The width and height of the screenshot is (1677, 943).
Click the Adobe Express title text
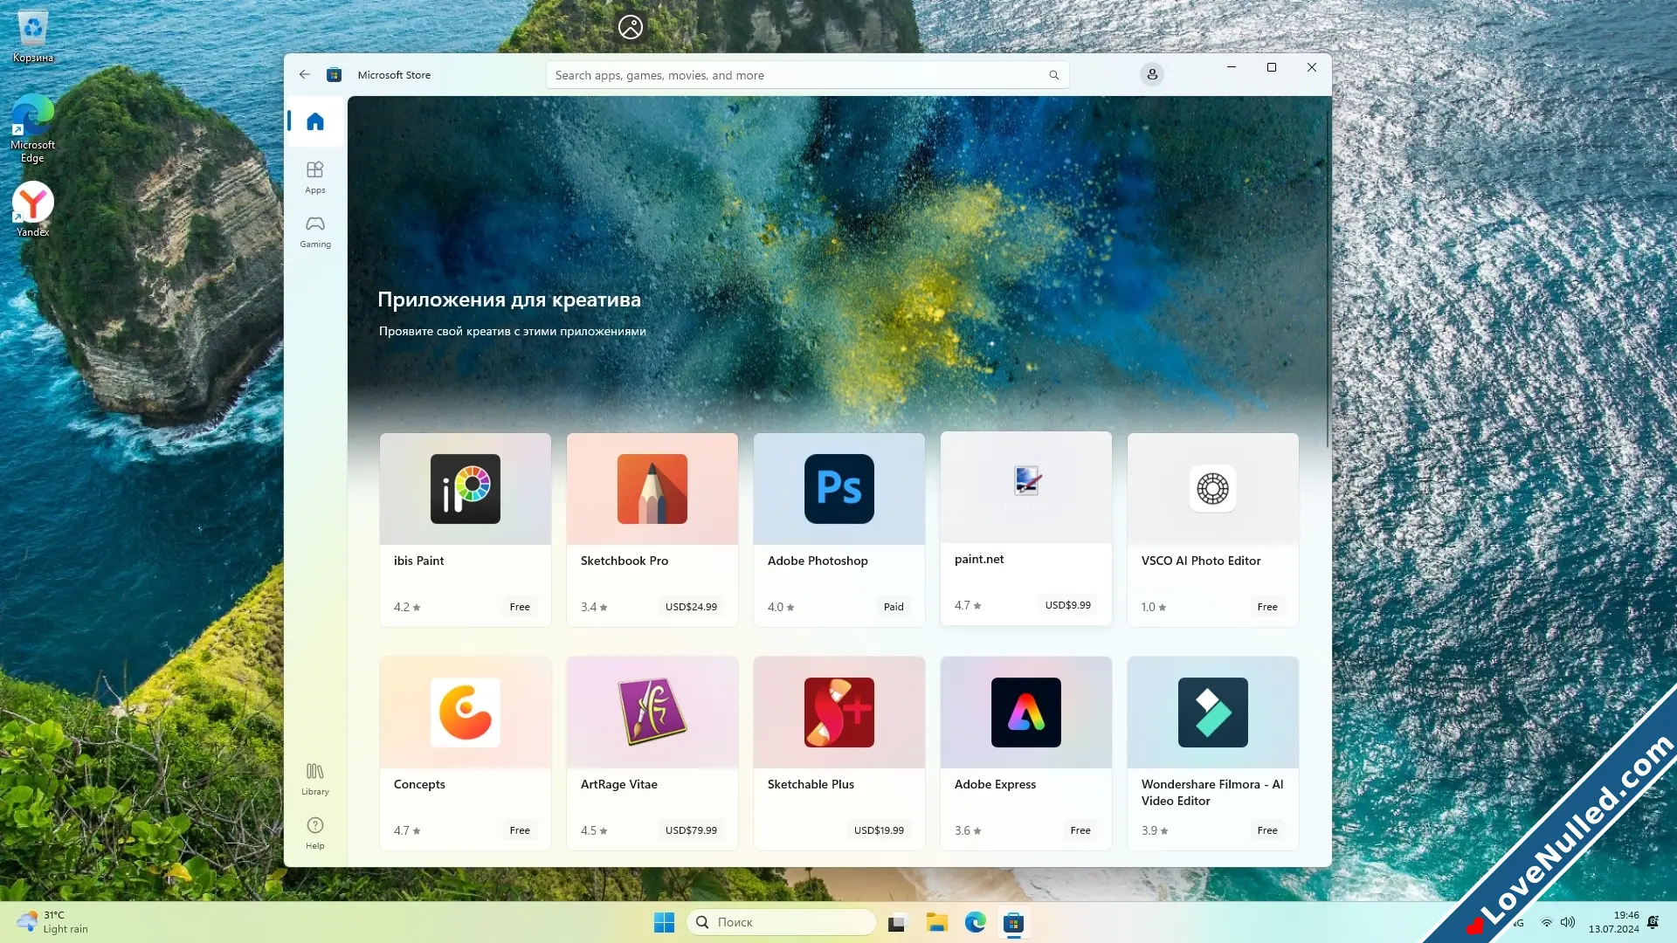point(995,784)
